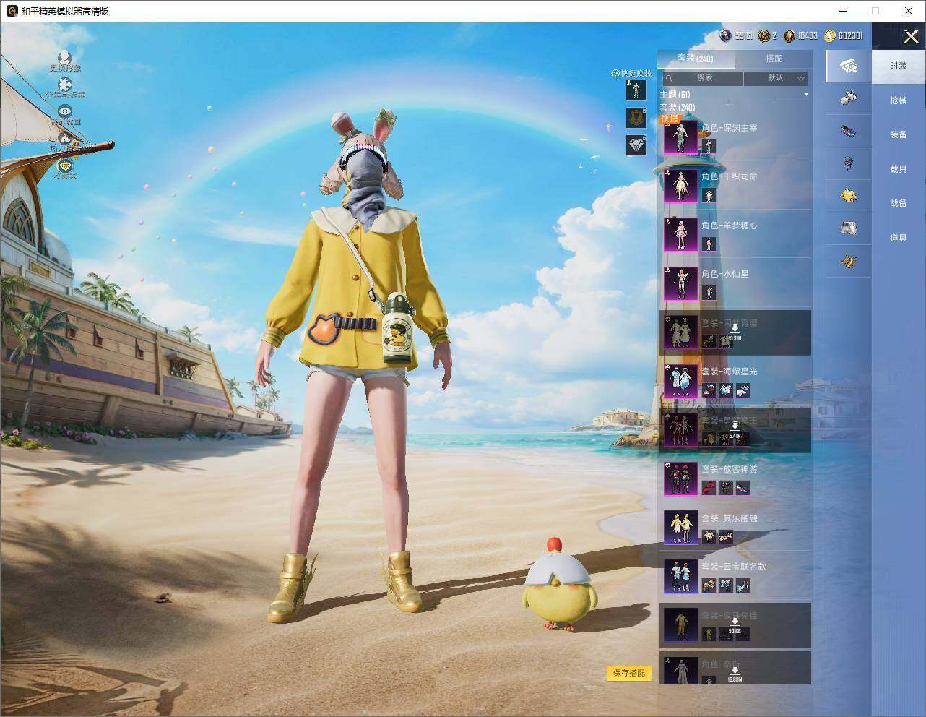Open the 时装 menu tab

click(899, 66)
